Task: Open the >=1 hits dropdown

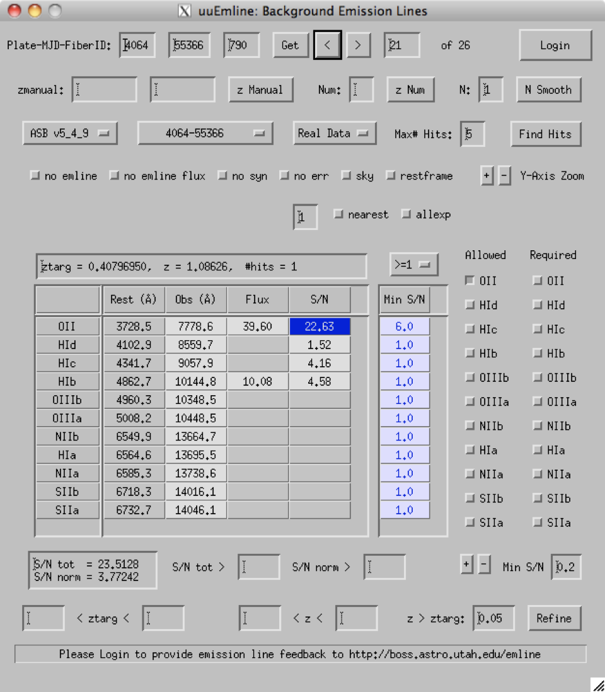Action: point(413,264)
